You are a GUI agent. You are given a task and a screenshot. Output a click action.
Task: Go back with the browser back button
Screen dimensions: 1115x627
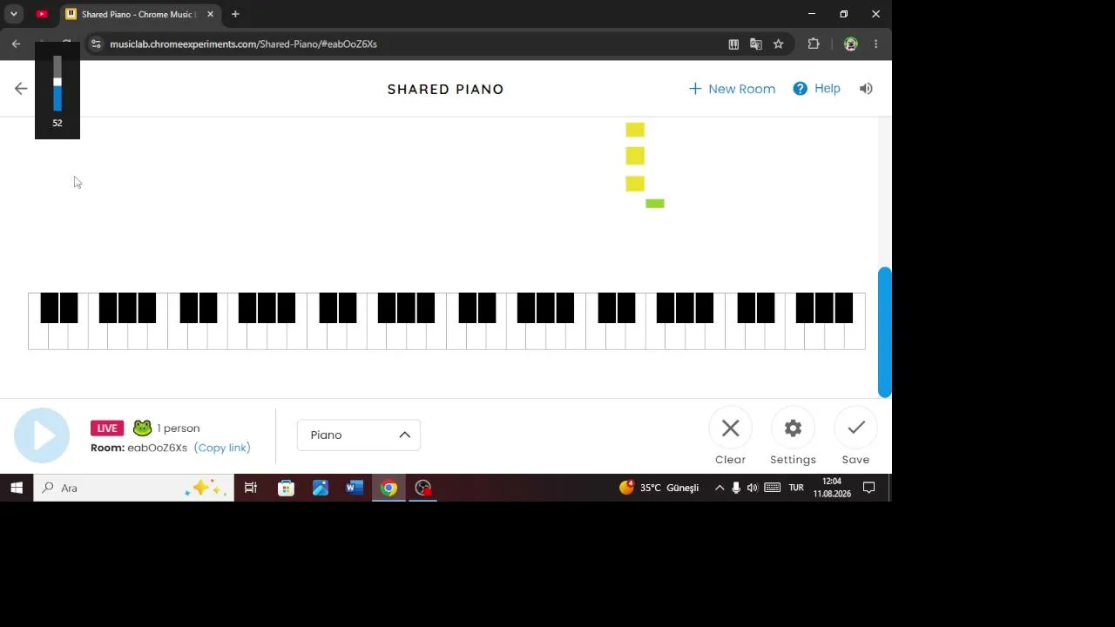coord(16,44)
